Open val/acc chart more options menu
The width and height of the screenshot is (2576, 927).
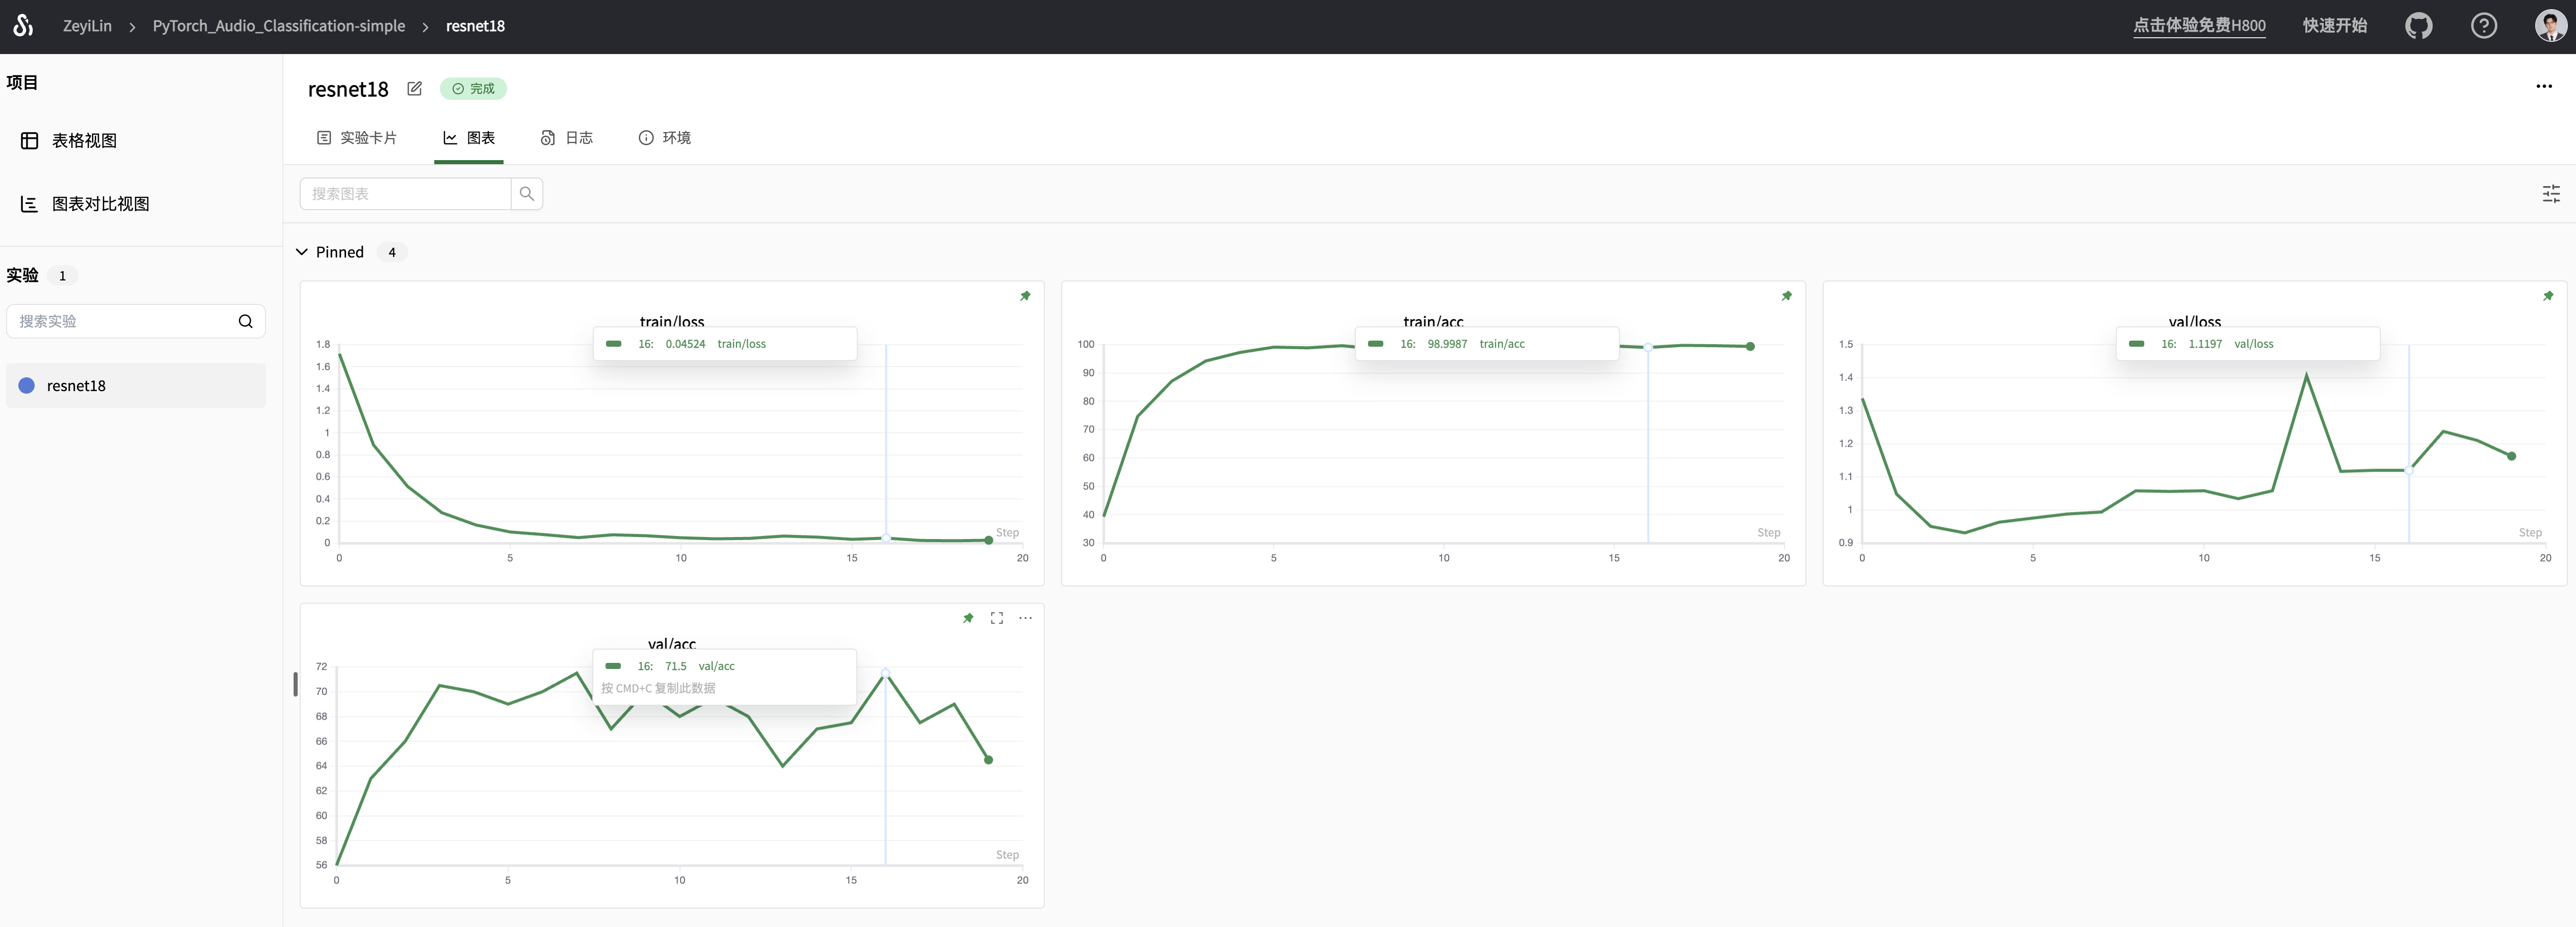click(1025, 618)
